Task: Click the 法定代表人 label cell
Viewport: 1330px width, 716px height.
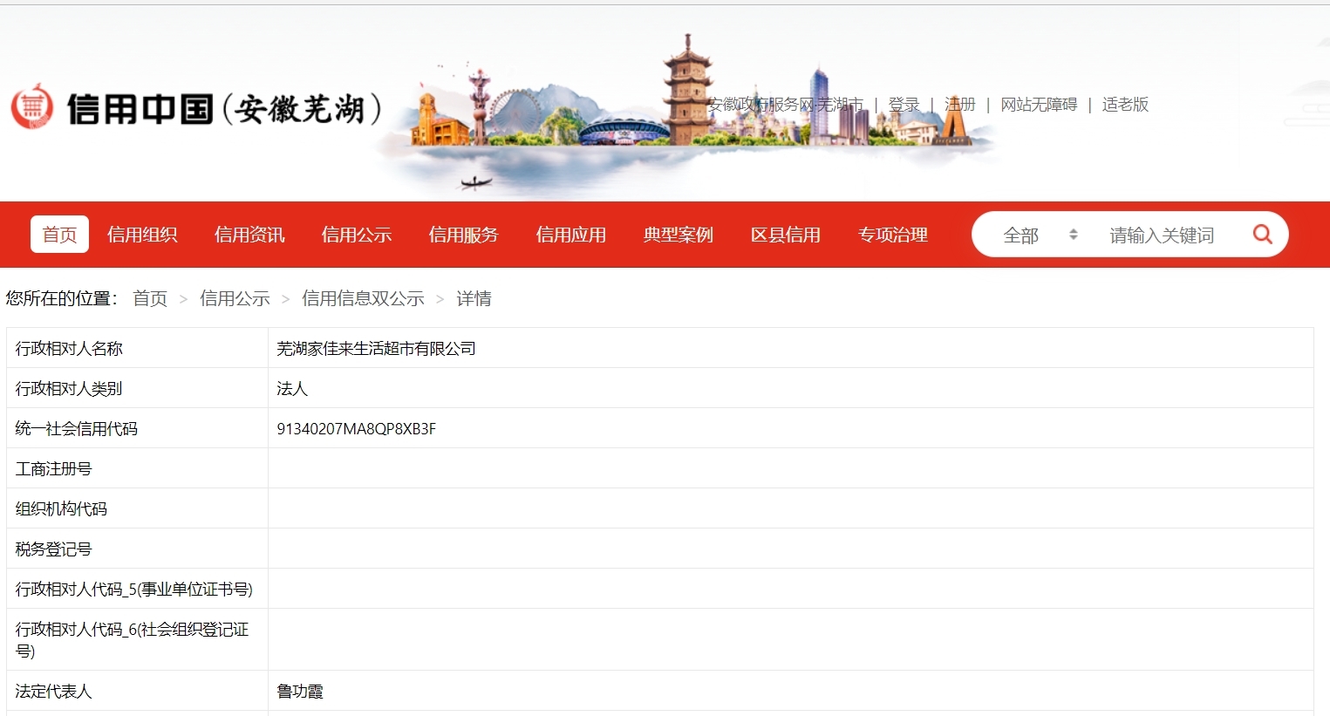Action: [x=137, y=691]
